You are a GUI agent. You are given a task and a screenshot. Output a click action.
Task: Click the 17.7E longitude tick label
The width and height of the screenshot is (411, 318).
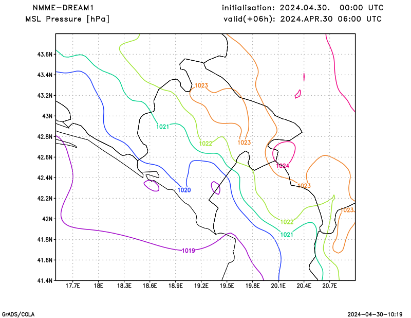click(x=73, y=286)
